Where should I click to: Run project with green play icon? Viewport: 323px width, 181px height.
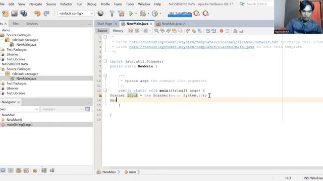(x=131, y=14)
